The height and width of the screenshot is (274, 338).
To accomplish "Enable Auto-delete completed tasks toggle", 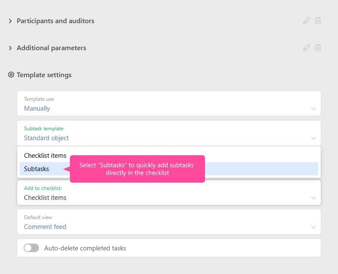I will click(x=31, y=248).
